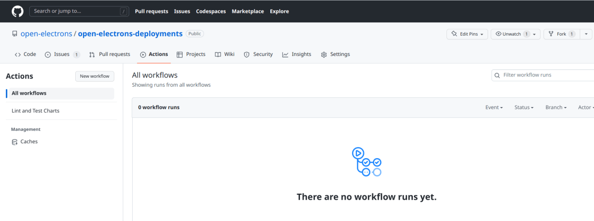Open the Edit Pins dropdown
Viewport: 594px width, 221px height.
coord(467,34)
